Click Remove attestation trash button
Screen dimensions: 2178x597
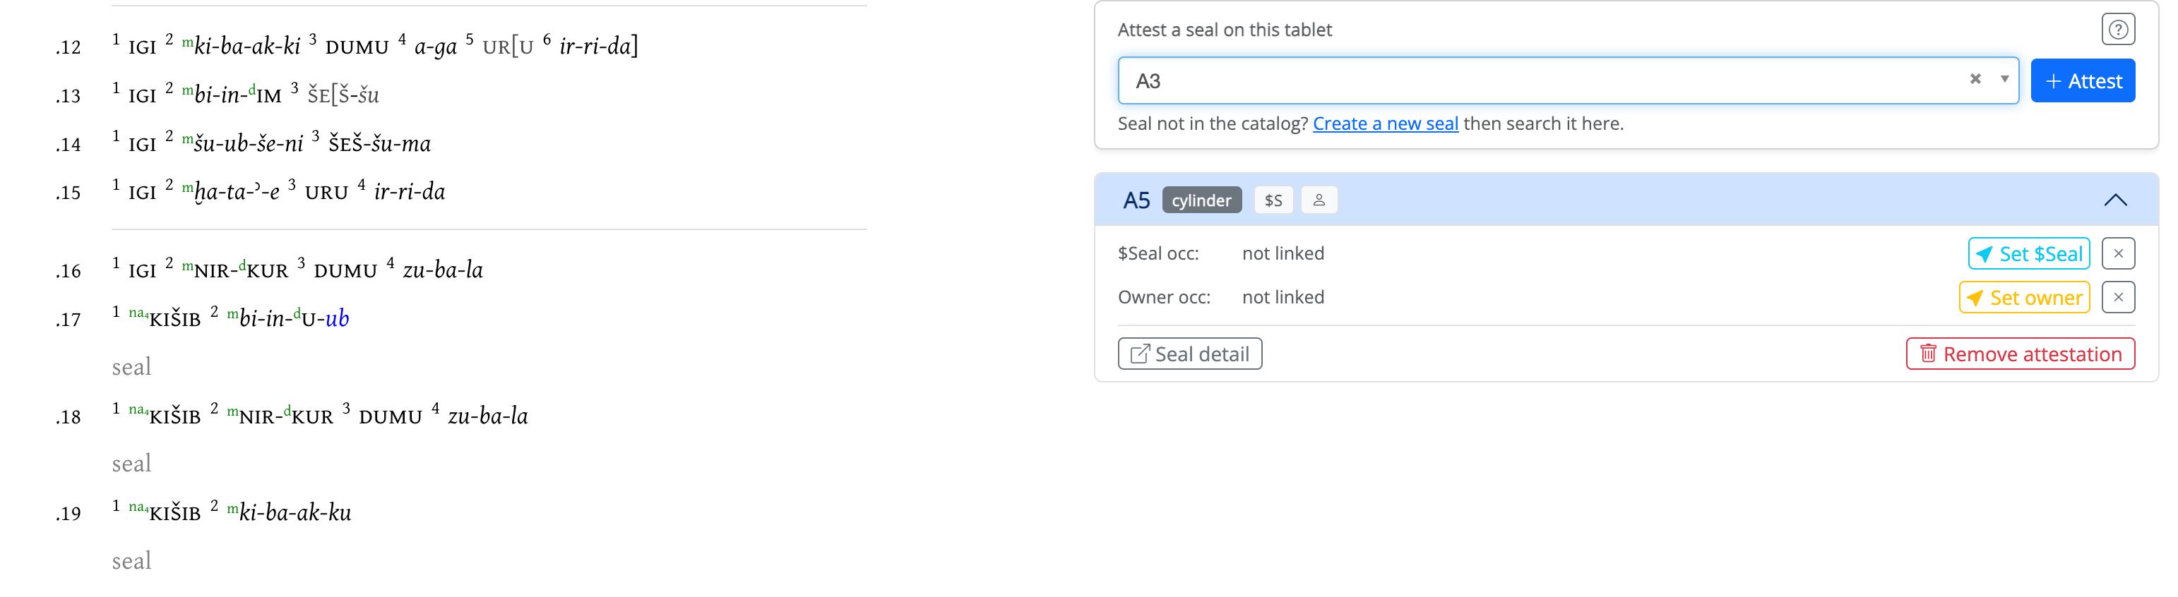tap(2020, 354)
